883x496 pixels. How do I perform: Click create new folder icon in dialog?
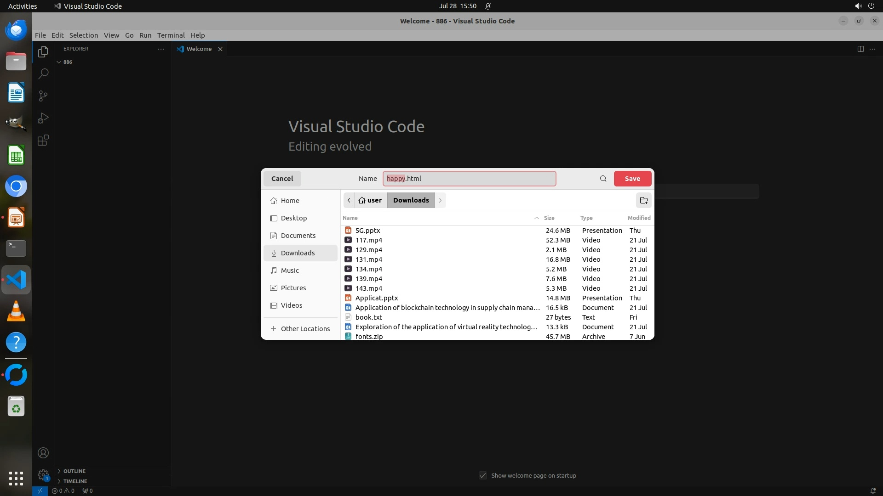click(643, 200)
